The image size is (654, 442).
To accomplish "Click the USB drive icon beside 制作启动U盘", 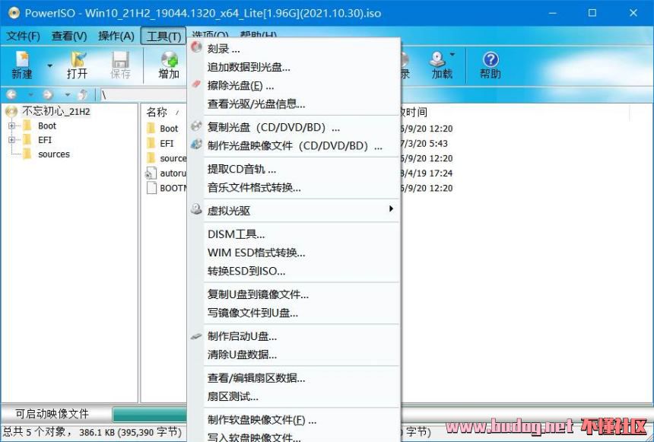I will pyautogui.click(x=196, y=336).
